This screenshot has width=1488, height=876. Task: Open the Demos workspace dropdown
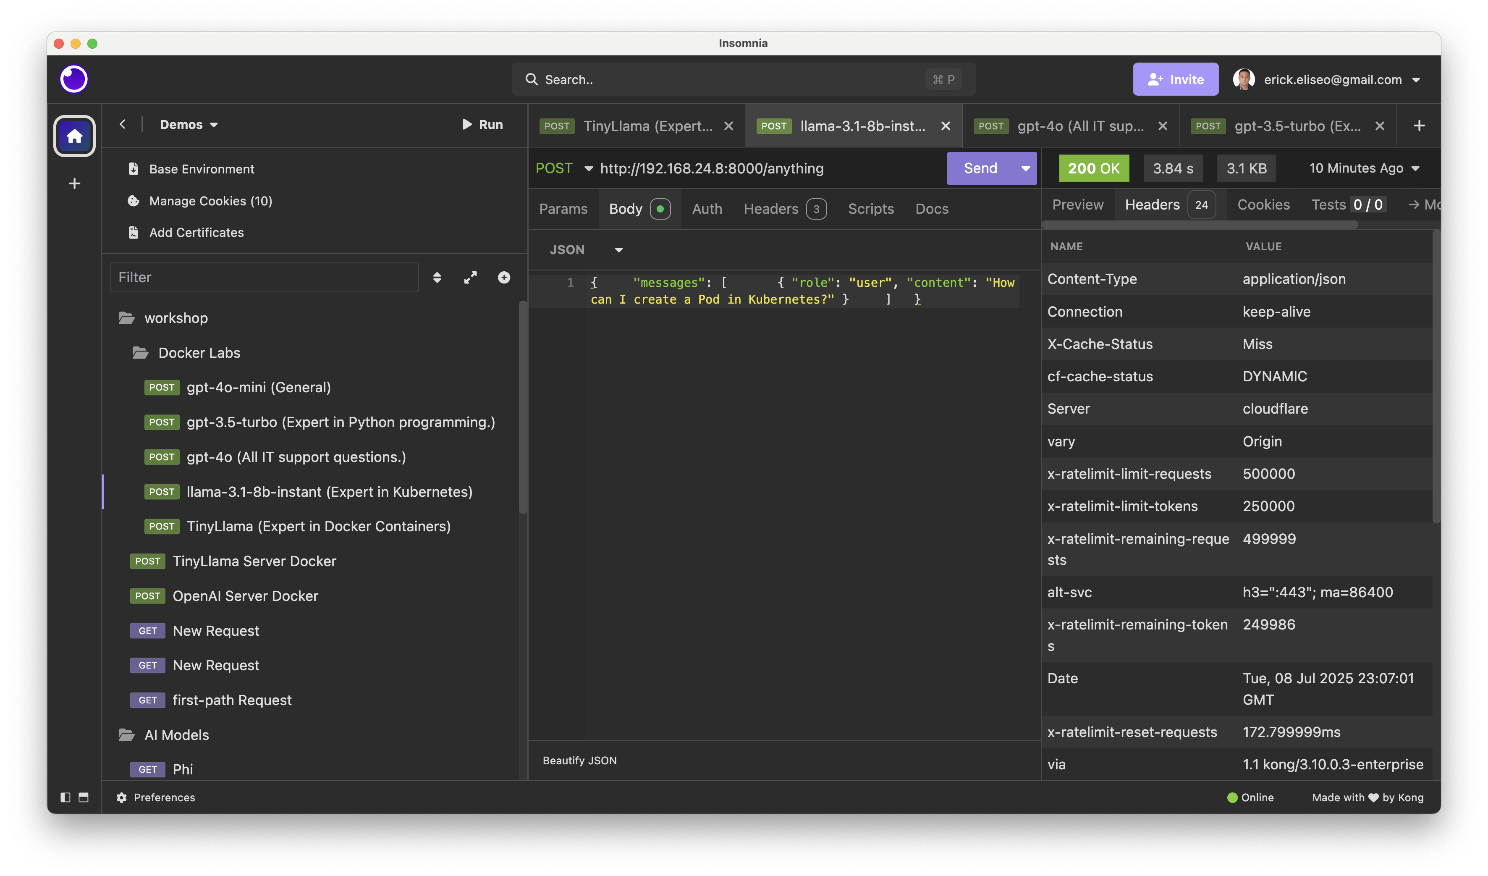tap(189, 125)
